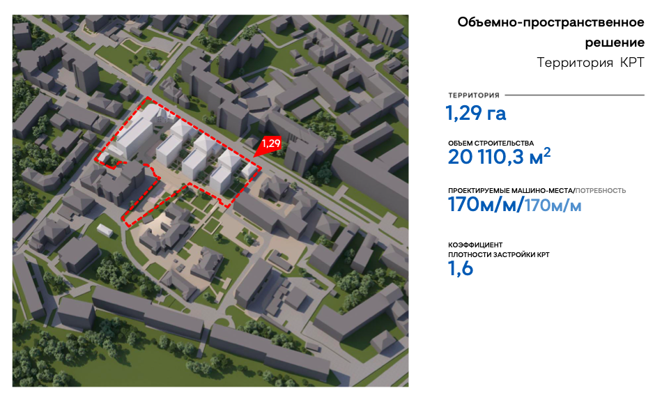The width and height of the screenshot is (662, 409).
Task: Select the subtitle "Территория КРТ"
Action: pyautogui.click(x=590, y=63)
